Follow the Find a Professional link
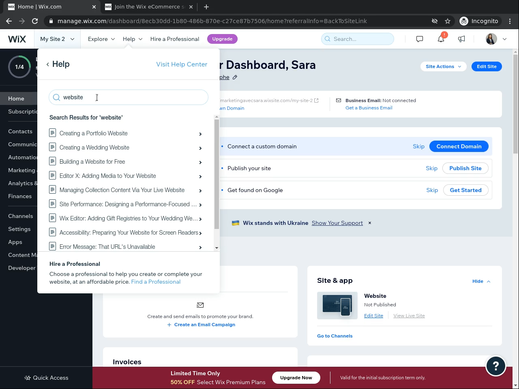 point(156,282)
